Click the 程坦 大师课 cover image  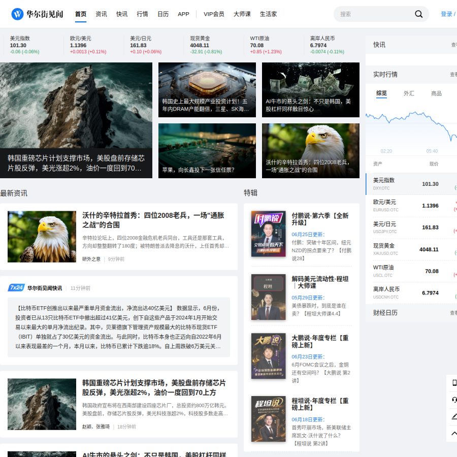pyautogui.click(x=269, y=297)
